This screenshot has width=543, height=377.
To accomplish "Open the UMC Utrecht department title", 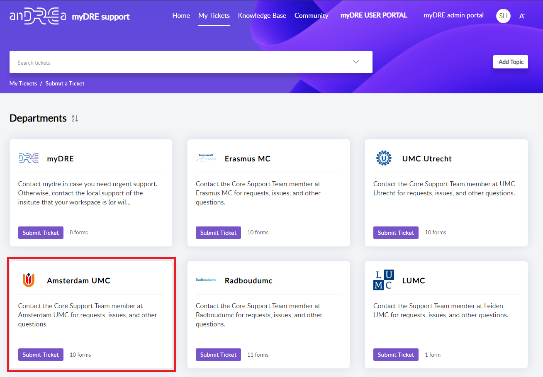I will point(427,158).
